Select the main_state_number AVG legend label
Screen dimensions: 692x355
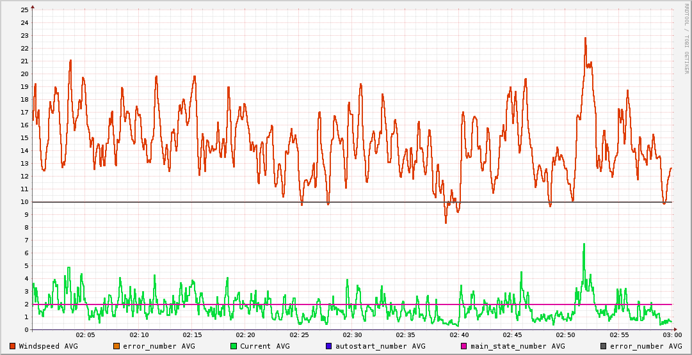pos(517,346)
